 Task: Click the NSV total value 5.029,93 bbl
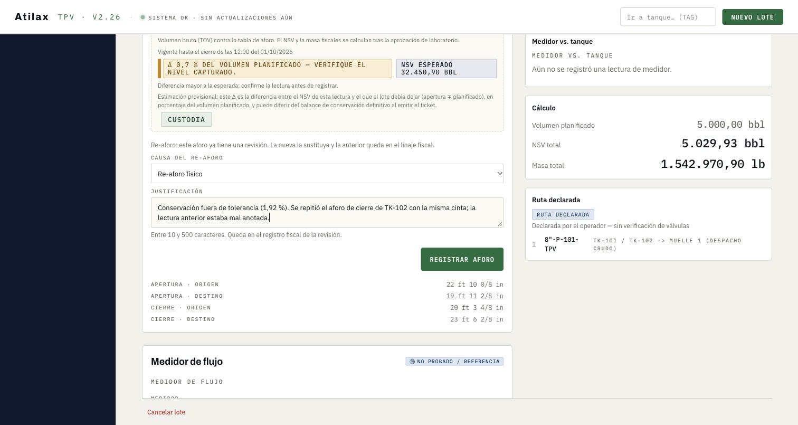pos(723,144)
